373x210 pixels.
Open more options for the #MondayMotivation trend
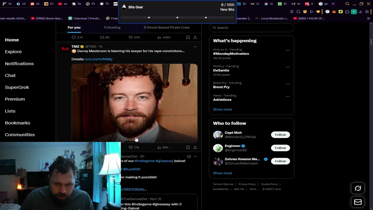[x=288, y=50]
